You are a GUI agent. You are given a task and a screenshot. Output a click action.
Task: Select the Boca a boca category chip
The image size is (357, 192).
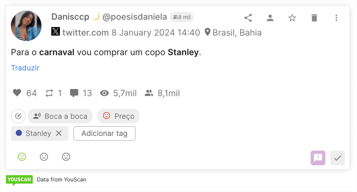(60, 116)
